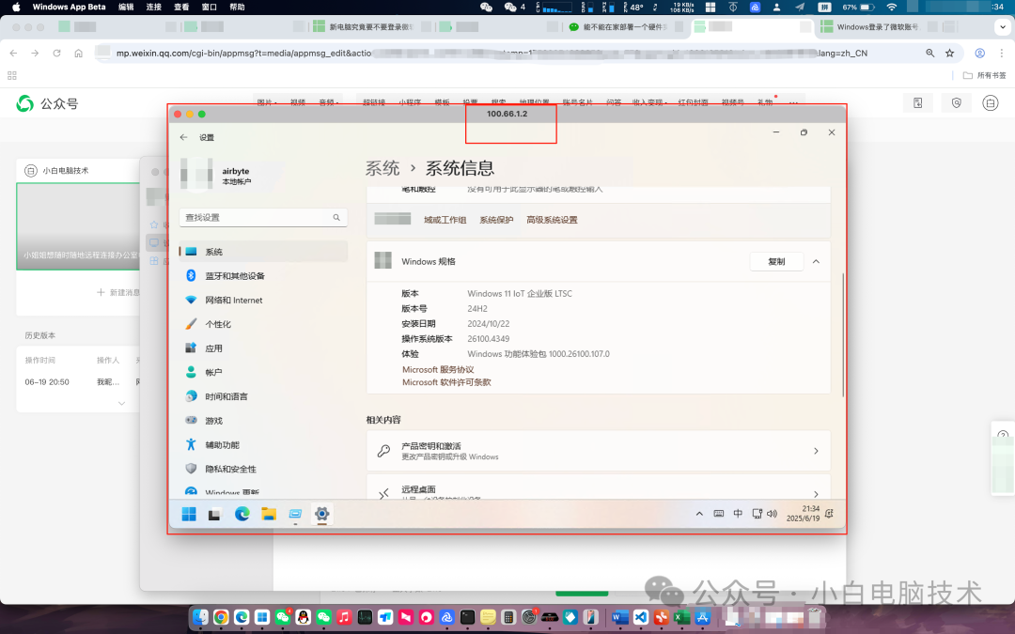The height and width of the screenshot is (634, 1015).
Task: Open the 系统保护 link
Action: coord(496,220)
